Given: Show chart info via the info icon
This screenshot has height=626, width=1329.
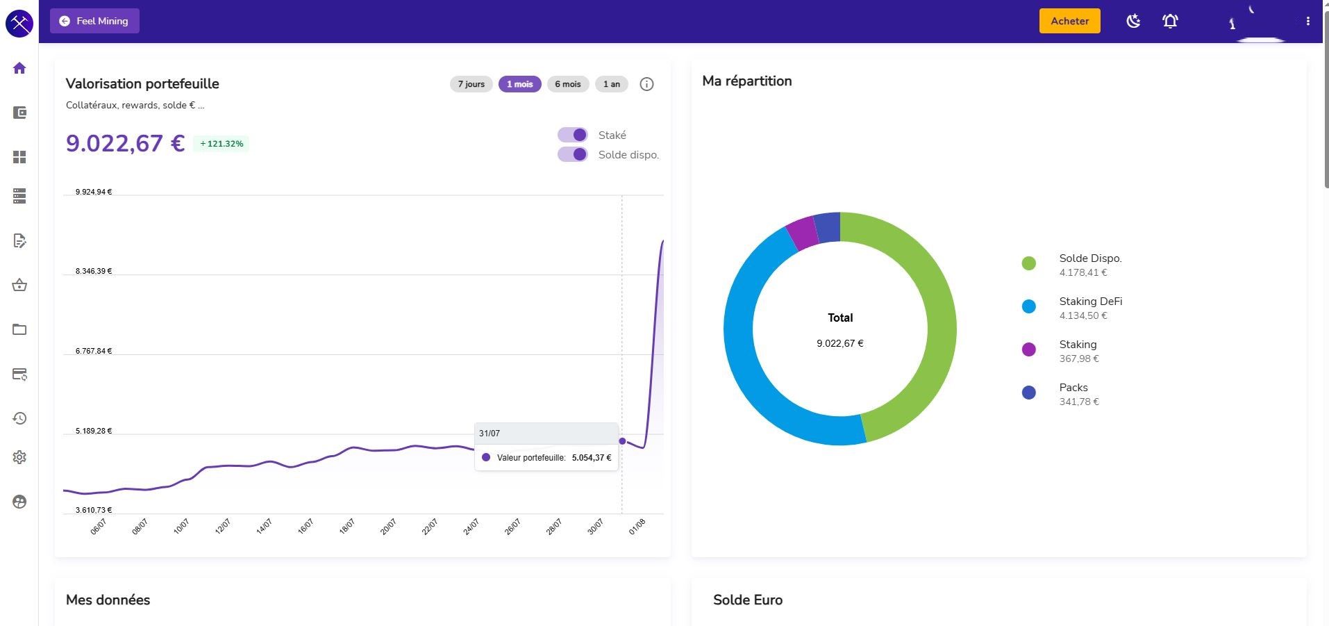Looking at the screenshot, I should pos(646,84).
